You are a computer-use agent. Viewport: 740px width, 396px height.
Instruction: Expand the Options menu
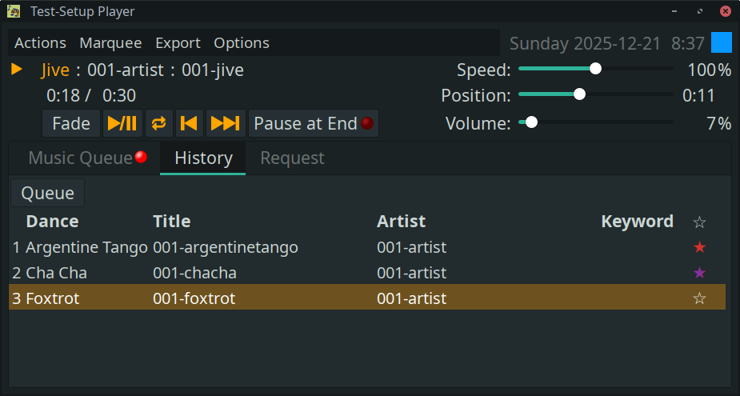click(x=242, y=43)
